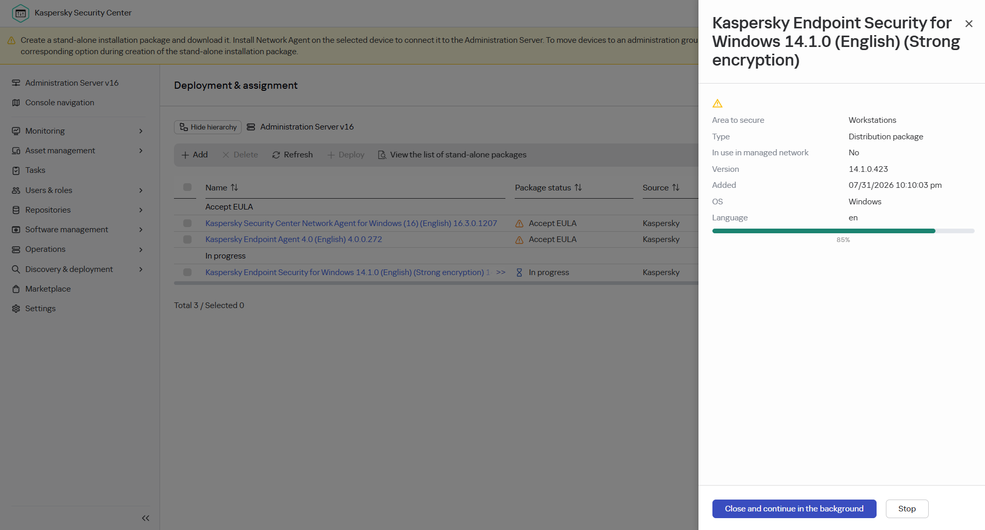Click the Marketplace bag icon in sidebar

16,289
